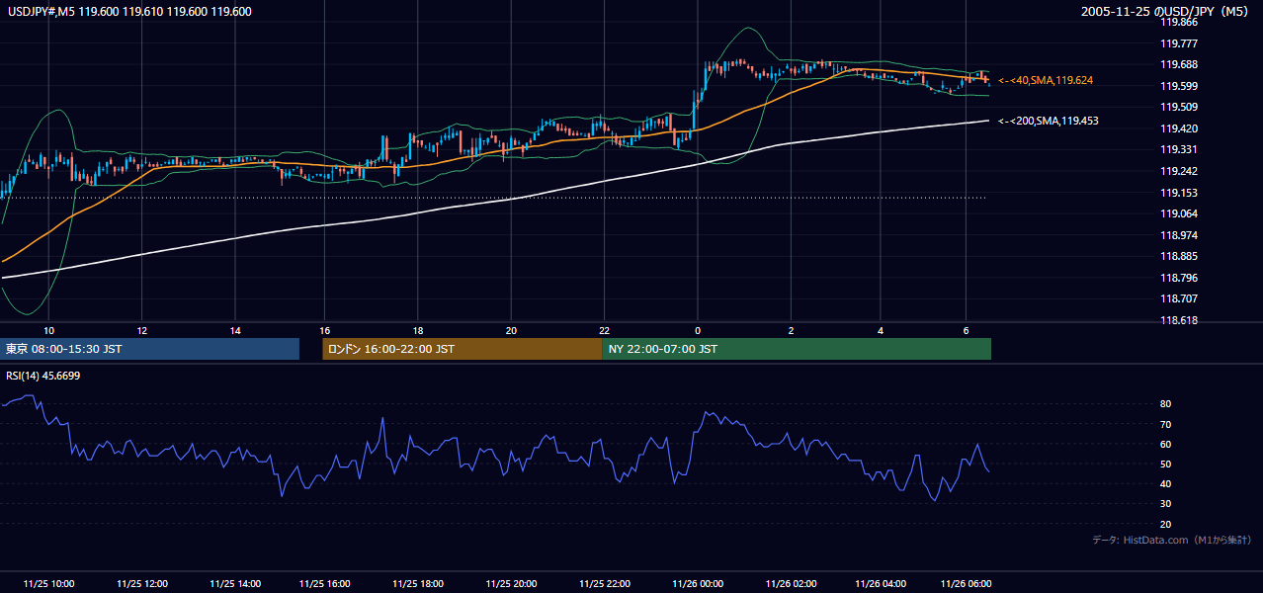Viewport: 1263px width, 593px height.
Task: Click the USDJPY#,M5 chart title text
Action: point(129,12)
